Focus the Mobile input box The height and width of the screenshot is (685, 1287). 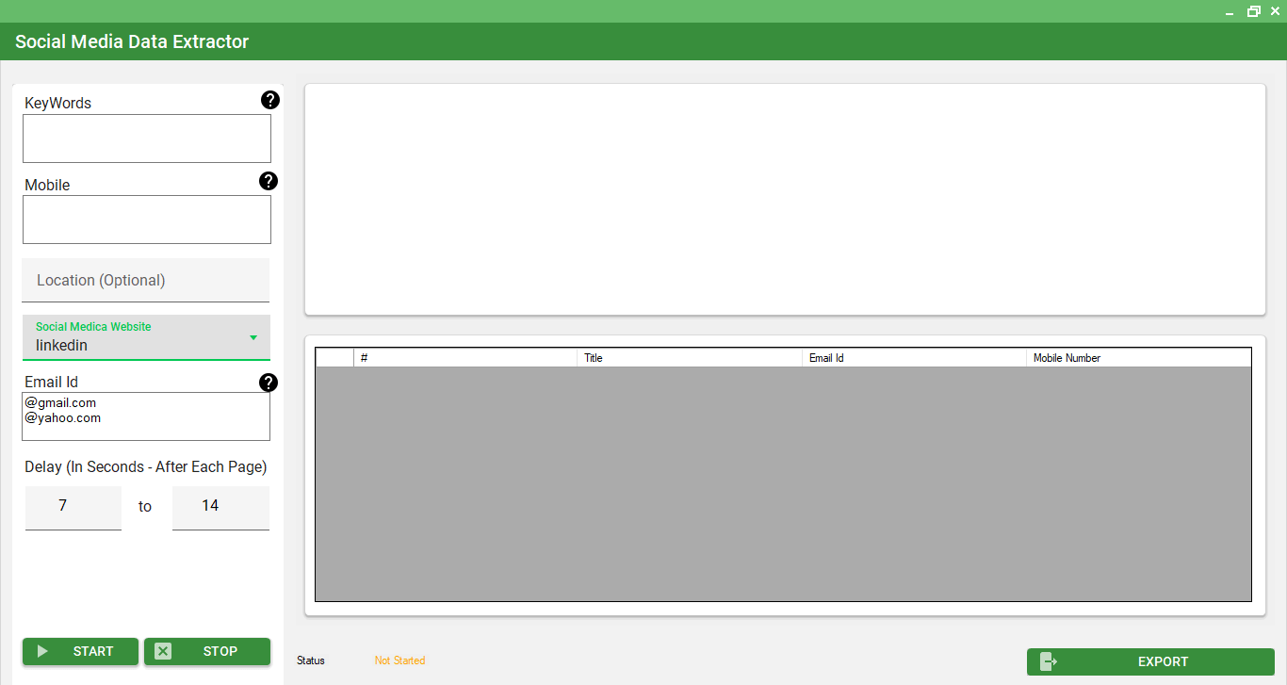(x=146, y=220)
